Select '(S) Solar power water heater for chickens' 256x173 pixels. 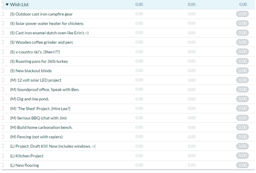[x=47, y=23]
